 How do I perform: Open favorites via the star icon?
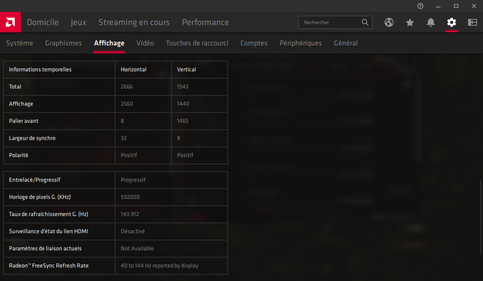[x=410, y=22]
